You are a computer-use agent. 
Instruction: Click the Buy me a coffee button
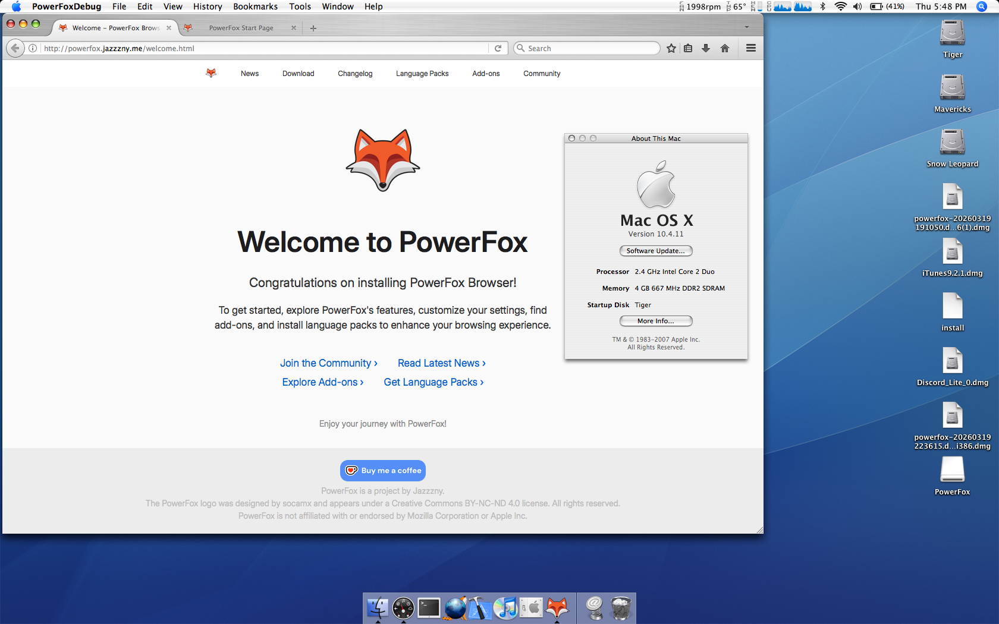[x=383, y=471]
